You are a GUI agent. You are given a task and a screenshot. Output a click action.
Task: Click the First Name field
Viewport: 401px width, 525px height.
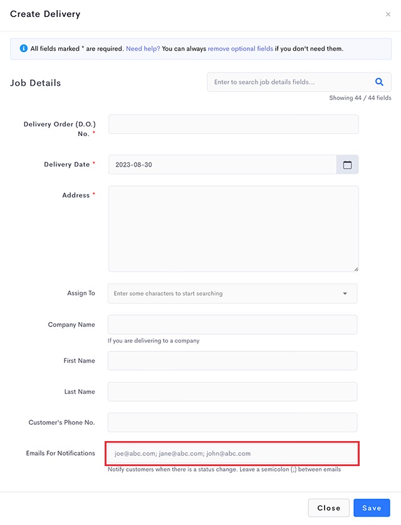[x=232, y=361]
